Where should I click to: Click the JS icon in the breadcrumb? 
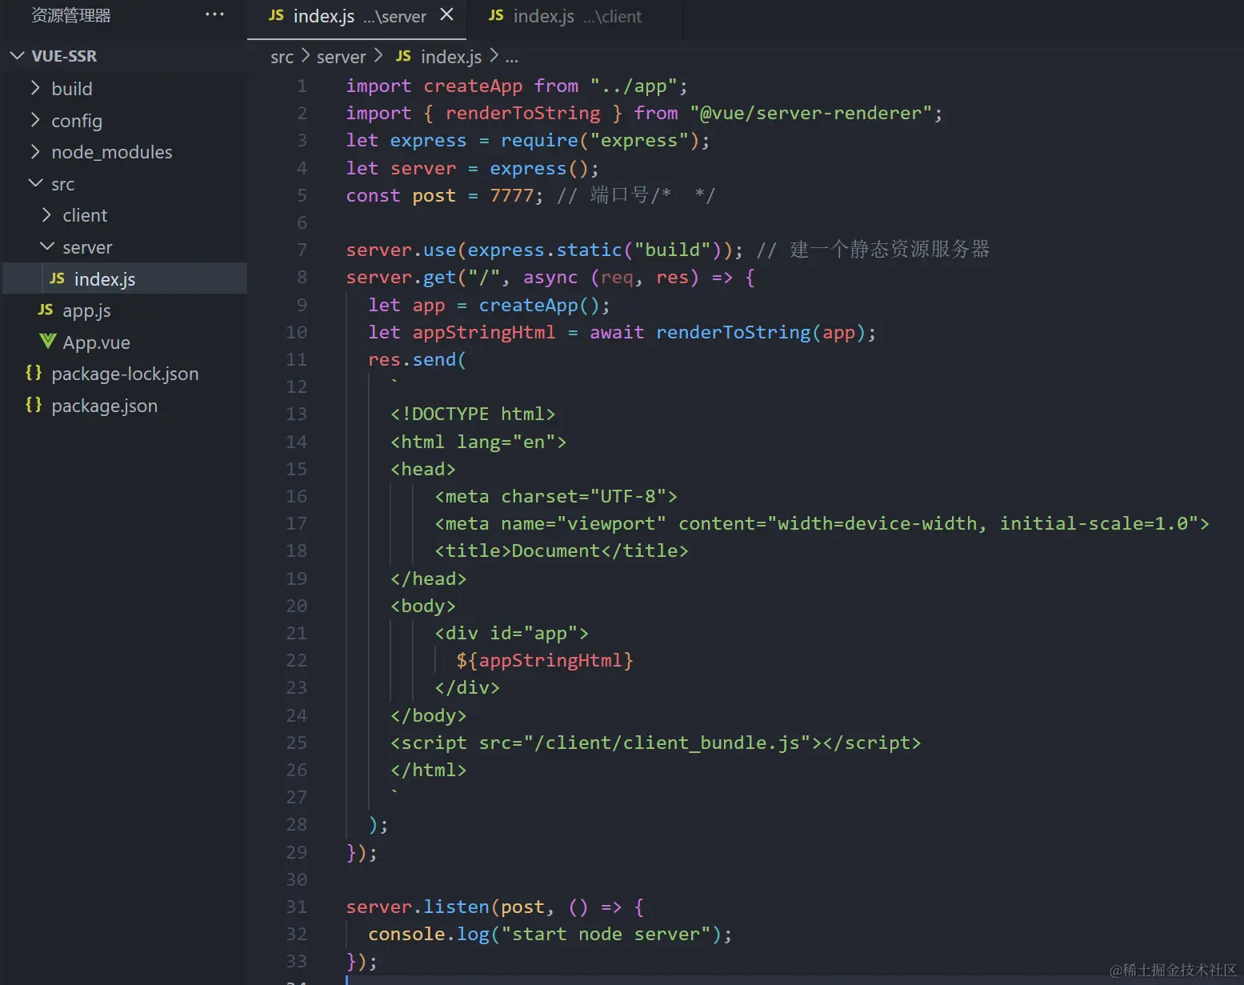403,56
